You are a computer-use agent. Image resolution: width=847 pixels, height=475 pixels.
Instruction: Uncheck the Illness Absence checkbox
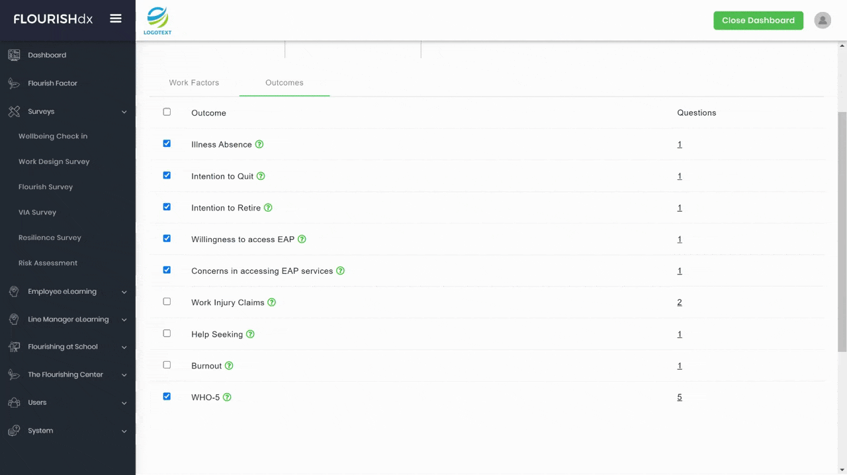pos(167,144)
